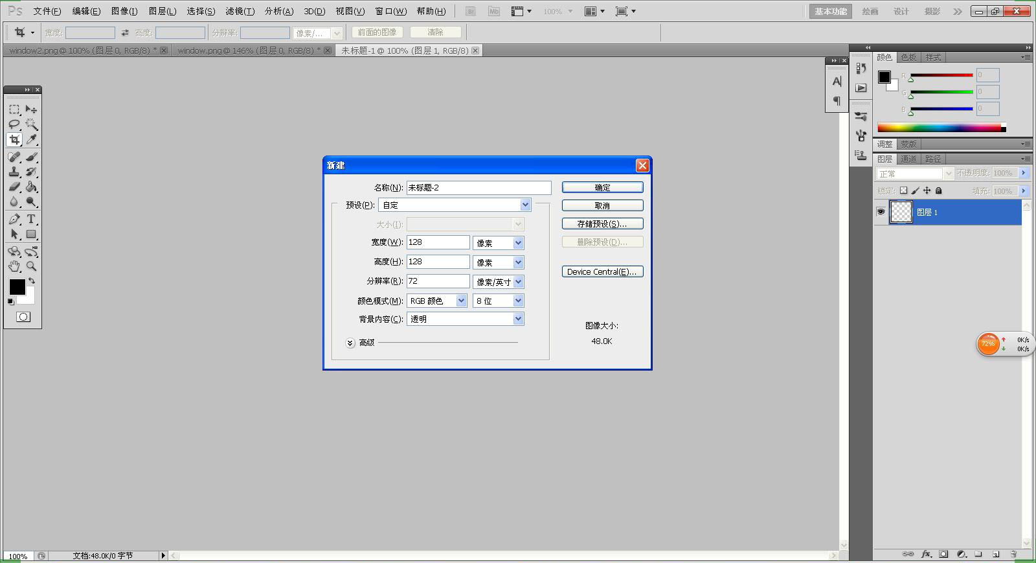The image size is (1036, 563).
Task: Expand the 高级 advanced section
Action: tap(350, 343)
